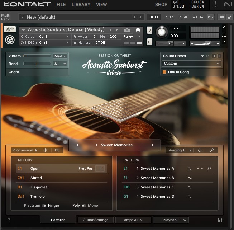This screenshot has width=234, height=230.
Task: Open the Voicing 1 dropdown
Action: click(180, 150)
